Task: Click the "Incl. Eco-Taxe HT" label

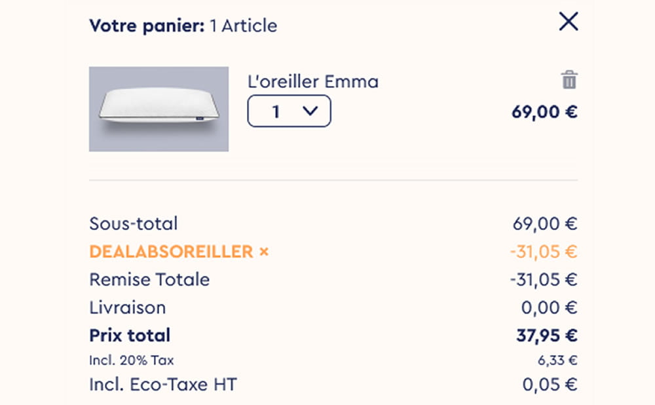Action: tap(162, 385)
